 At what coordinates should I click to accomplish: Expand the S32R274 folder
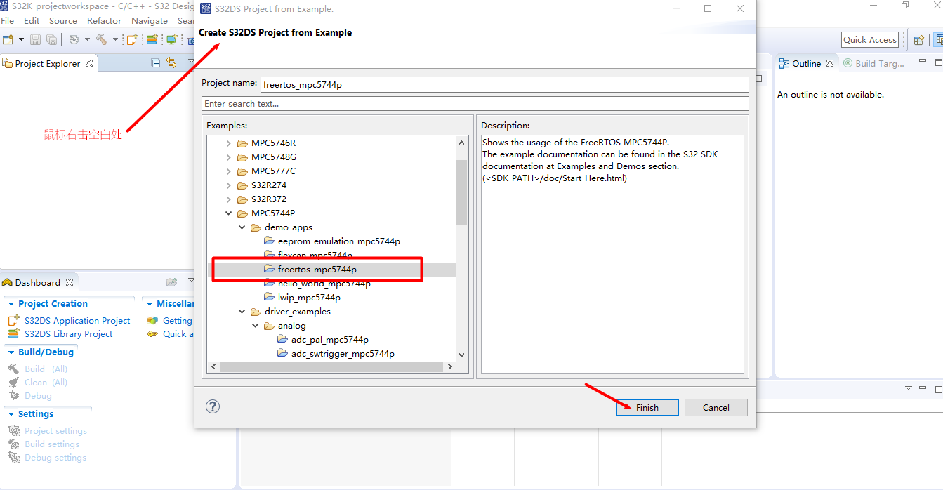point(228,185)
